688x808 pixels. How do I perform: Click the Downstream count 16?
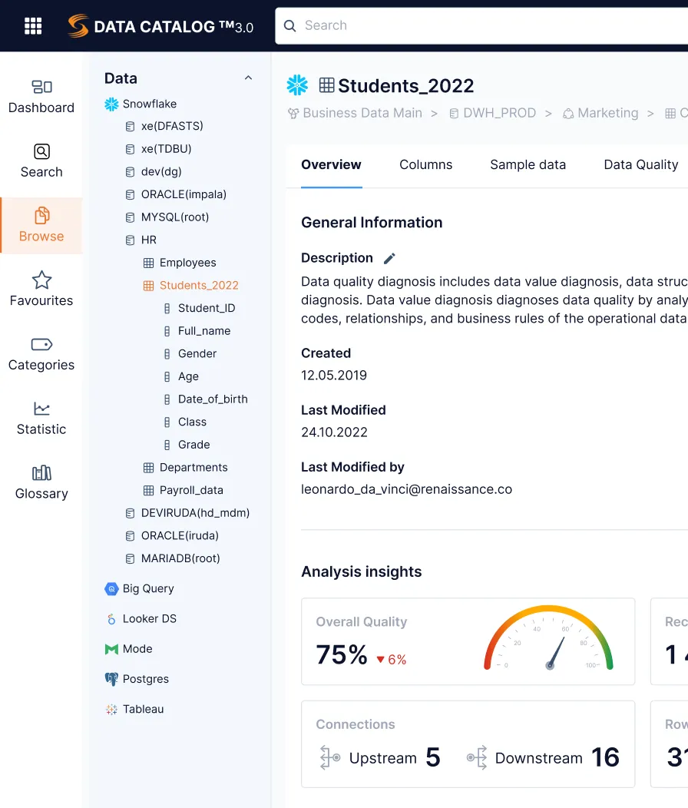coord(606,757)
